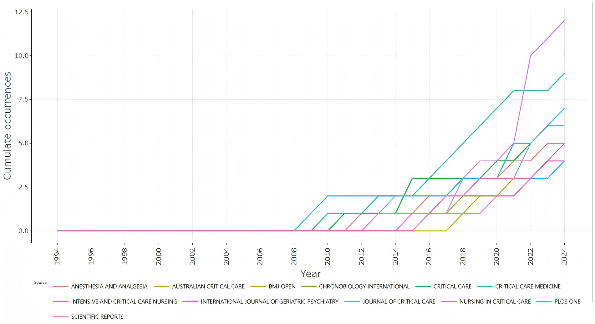
Task: Click the 0.0 y-axis tick label
Action: 23,231
